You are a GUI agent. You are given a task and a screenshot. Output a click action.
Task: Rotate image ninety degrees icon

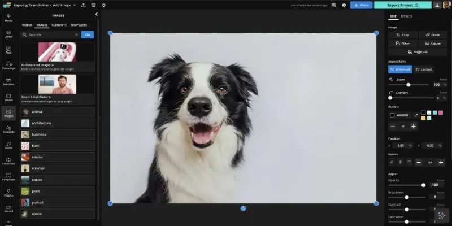(x=392, y=162)
